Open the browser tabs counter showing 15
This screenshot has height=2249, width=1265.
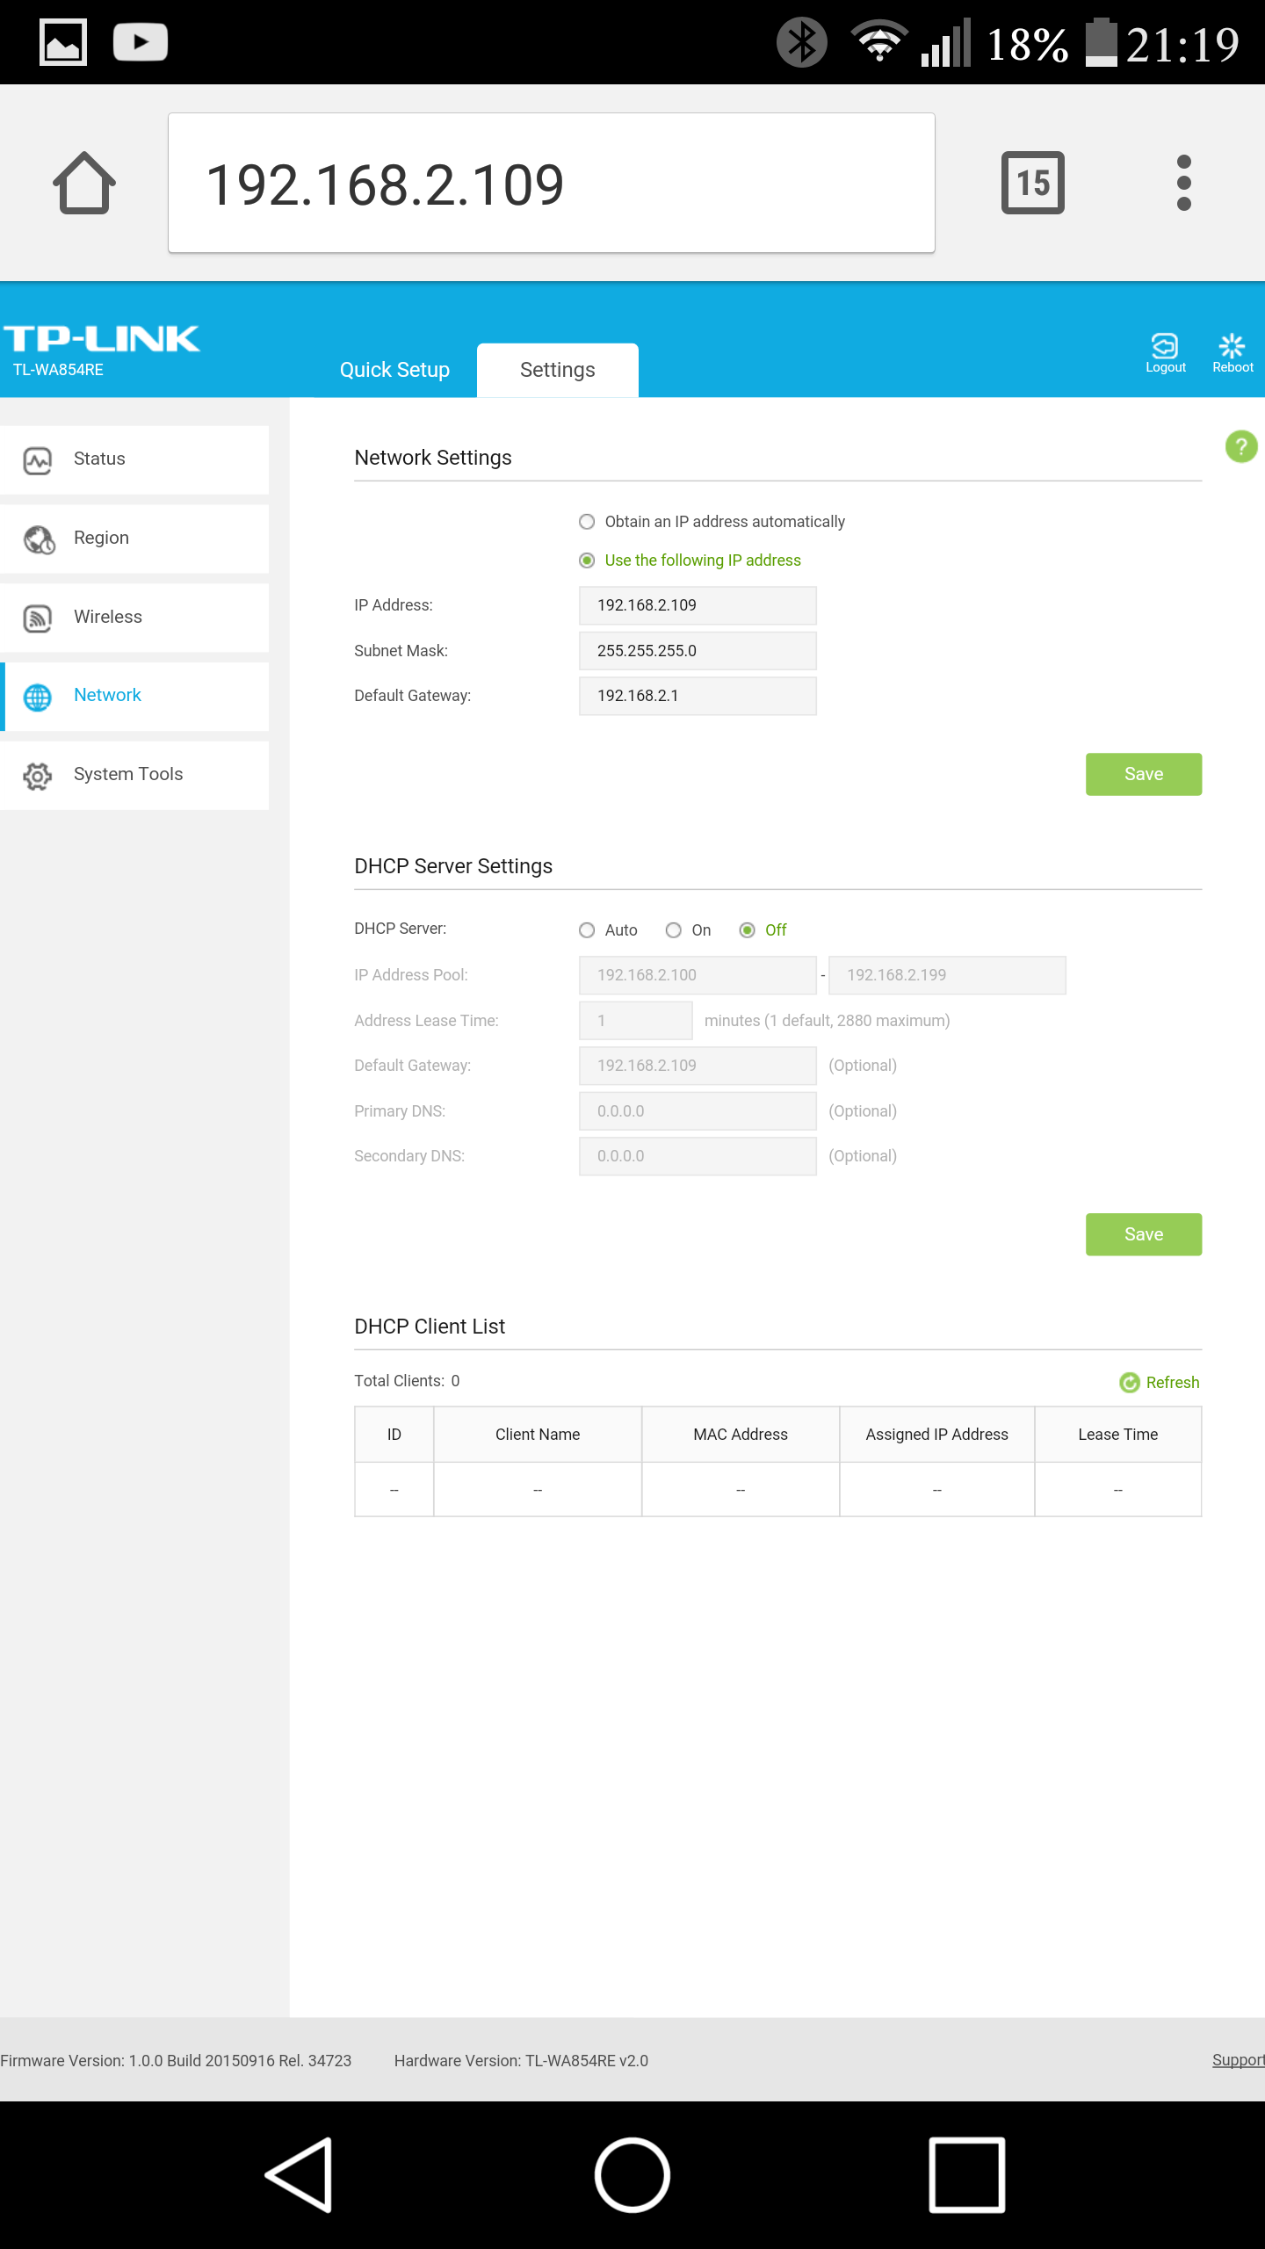coord(1032,183)
